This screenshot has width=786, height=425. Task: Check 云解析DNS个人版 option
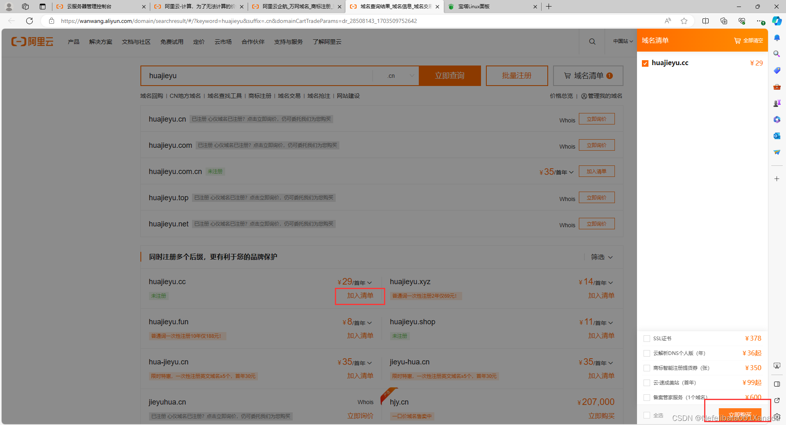click(x=647, y=353)
